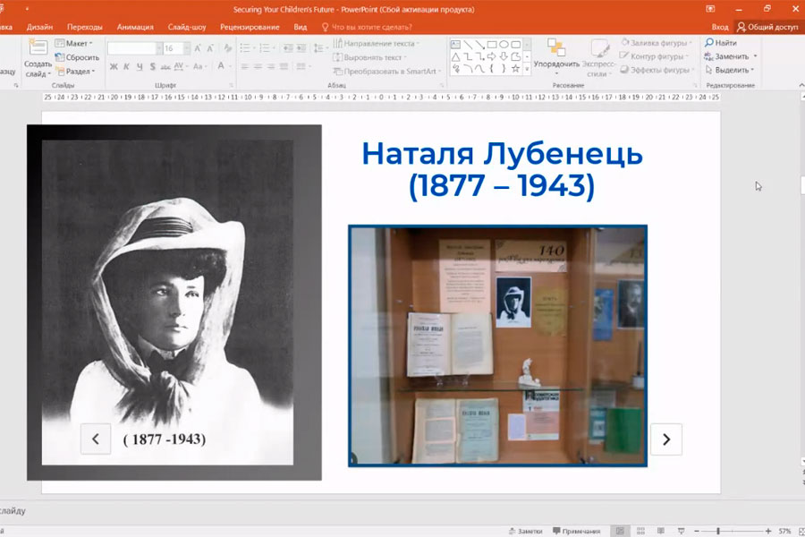The width and height of the screenshot is (805, 537).
Task: Toggle the Заметки notes pane
Action: point(524,531)
